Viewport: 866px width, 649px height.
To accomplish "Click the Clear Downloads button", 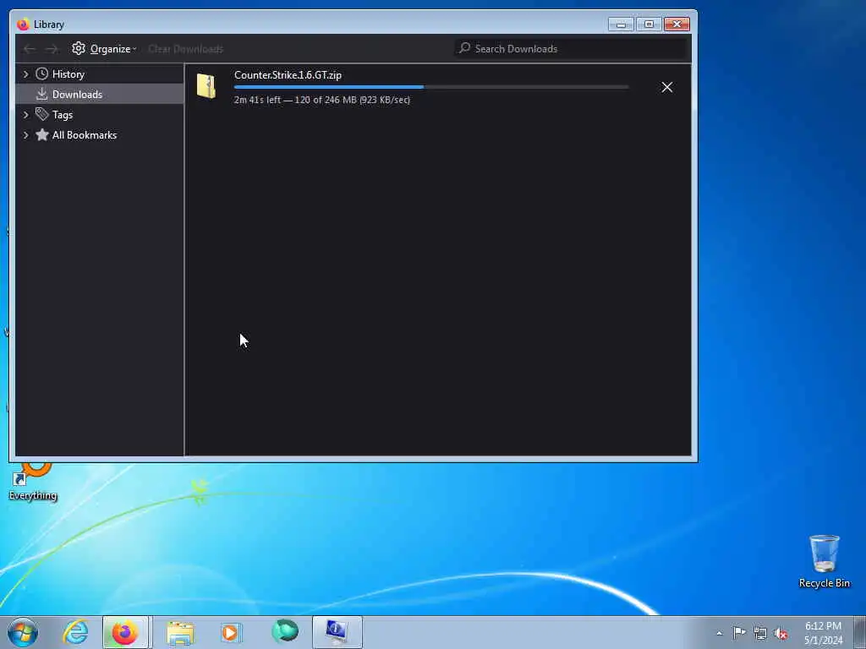I will point(185,49).
